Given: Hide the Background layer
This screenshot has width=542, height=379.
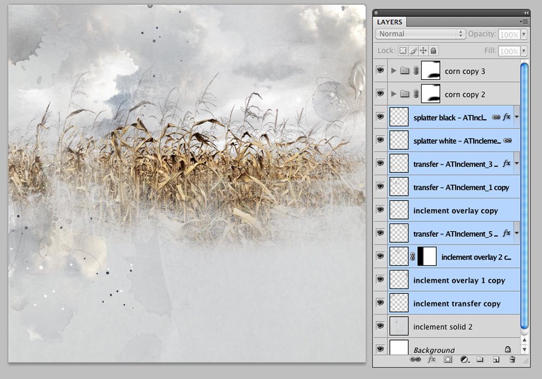Looking at the screenshot, I should [x=380, y=349].
